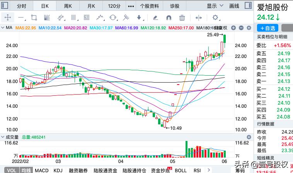Select the Gann fan lines tool

coord(47,18)
